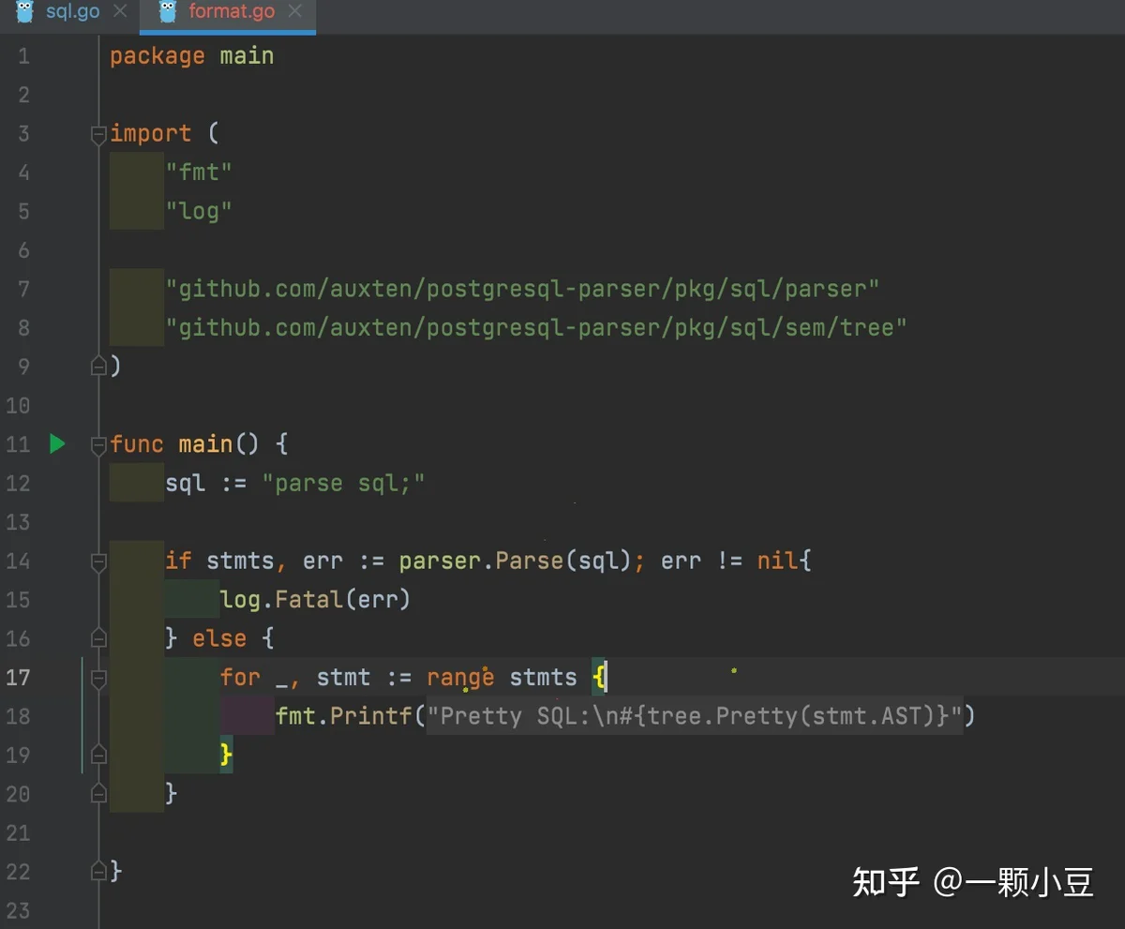Screen dimensions: 1125x929
Task: Click highlighted closing brace on line 19
Action: pos(226,755)
